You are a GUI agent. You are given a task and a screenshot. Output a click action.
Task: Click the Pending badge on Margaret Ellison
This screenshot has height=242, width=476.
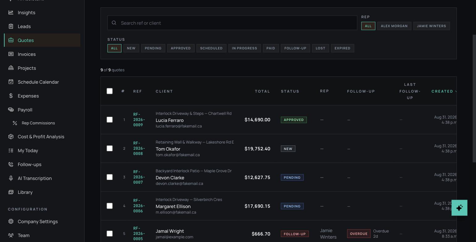pyautogui.click(x=292, y=206)
